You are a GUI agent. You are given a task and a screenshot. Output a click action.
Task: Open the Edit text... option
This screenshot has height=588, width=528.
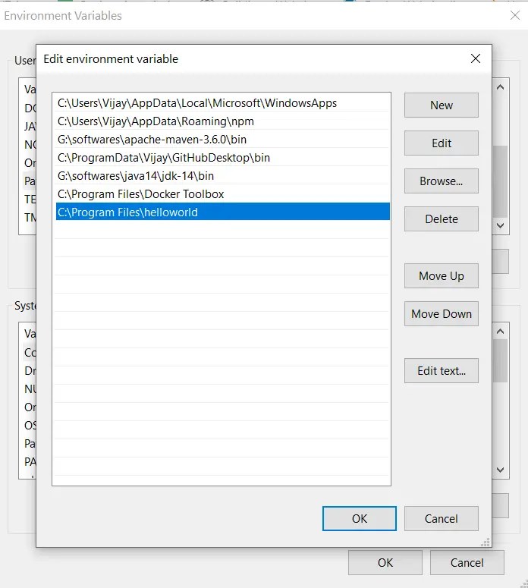click(441, 371)
